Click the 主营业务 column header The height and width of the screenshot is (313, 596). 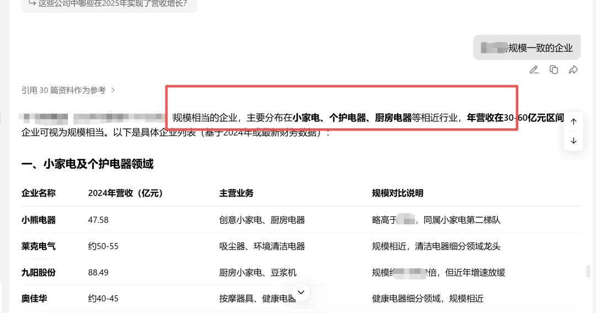coord(236,193)
